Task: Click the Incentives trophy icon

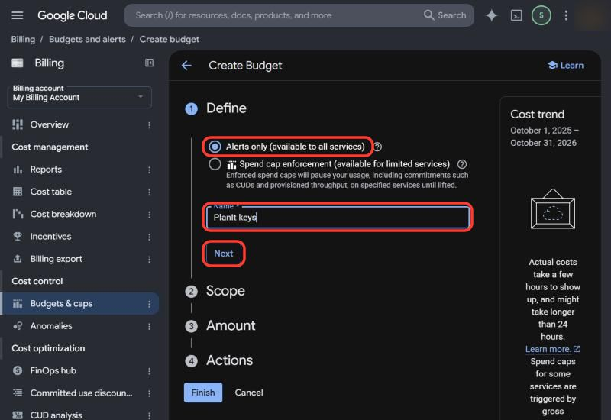Action: point(18,237)
